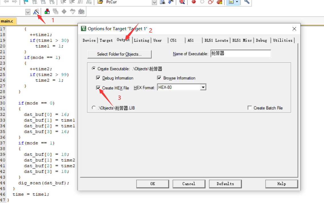
Task: Click code line '++time1;'
Action: [x=41, y=34]
